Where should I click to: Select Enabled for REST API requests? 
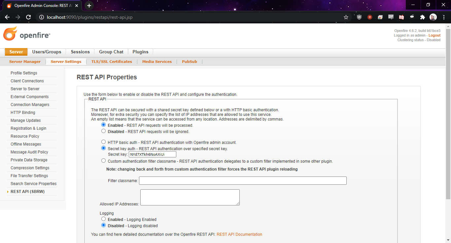point(104,125)
